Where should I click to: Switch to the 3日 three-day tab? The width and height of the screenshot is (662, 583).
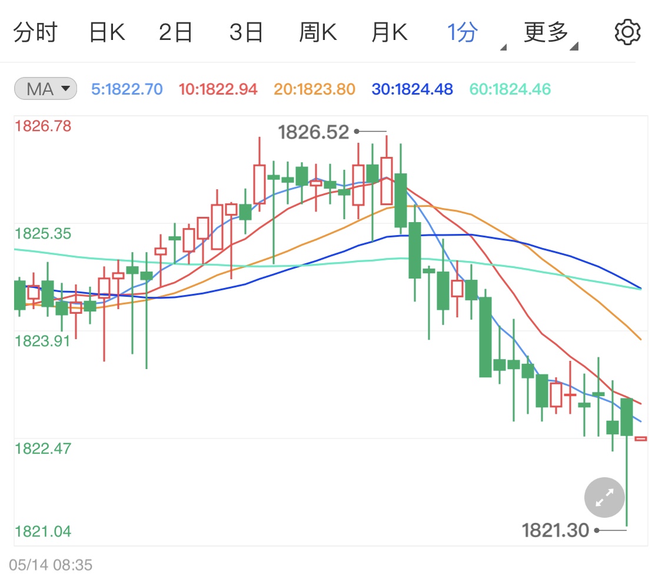246,32
